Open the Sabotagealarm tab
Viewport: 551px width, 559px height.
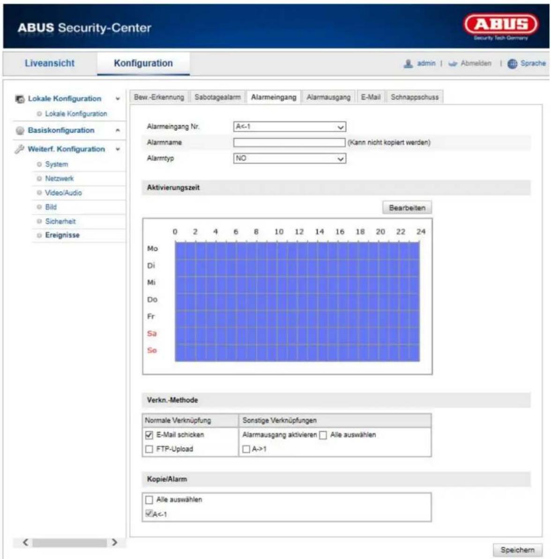click(x=217, y=97)
